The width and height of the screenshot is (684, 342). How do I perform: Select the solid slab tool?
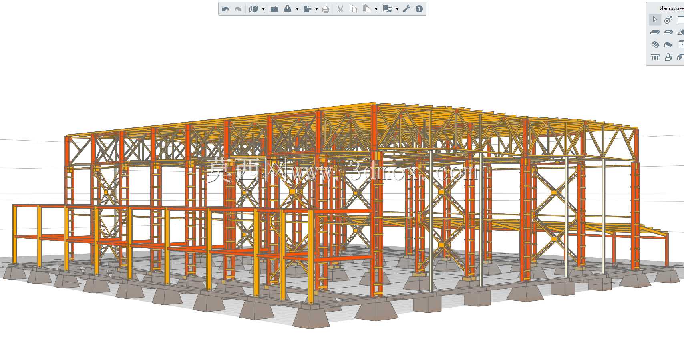click(x=655, y=32)
